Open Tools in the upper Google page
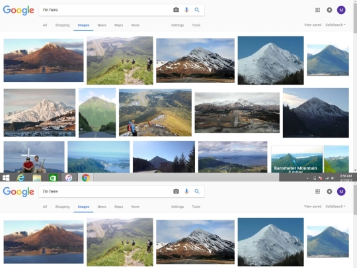Screen dimensions: 357x268 196,25
